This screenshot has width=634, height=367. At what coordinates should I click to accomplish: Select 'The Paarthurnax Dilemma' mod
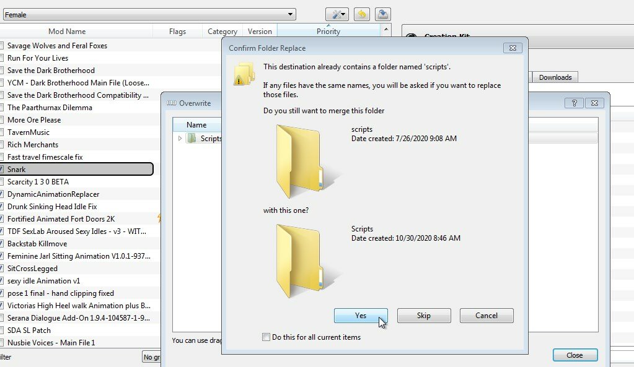click(x=50, y=108)
